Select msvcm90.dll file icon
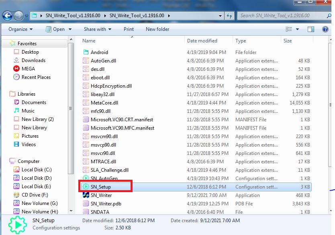Viewport: 335px width, 235px height. [86, 137]
